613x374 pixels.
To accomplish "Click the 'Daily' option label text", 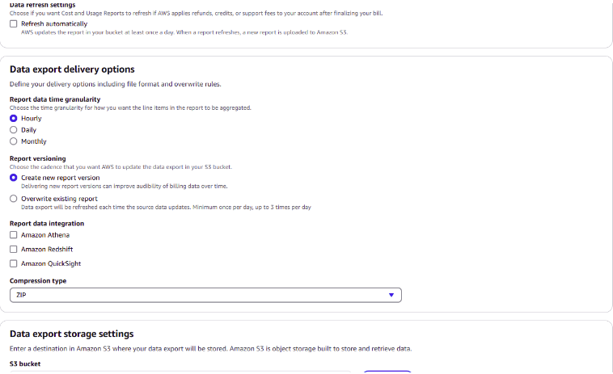I will [x=29, y=129].
